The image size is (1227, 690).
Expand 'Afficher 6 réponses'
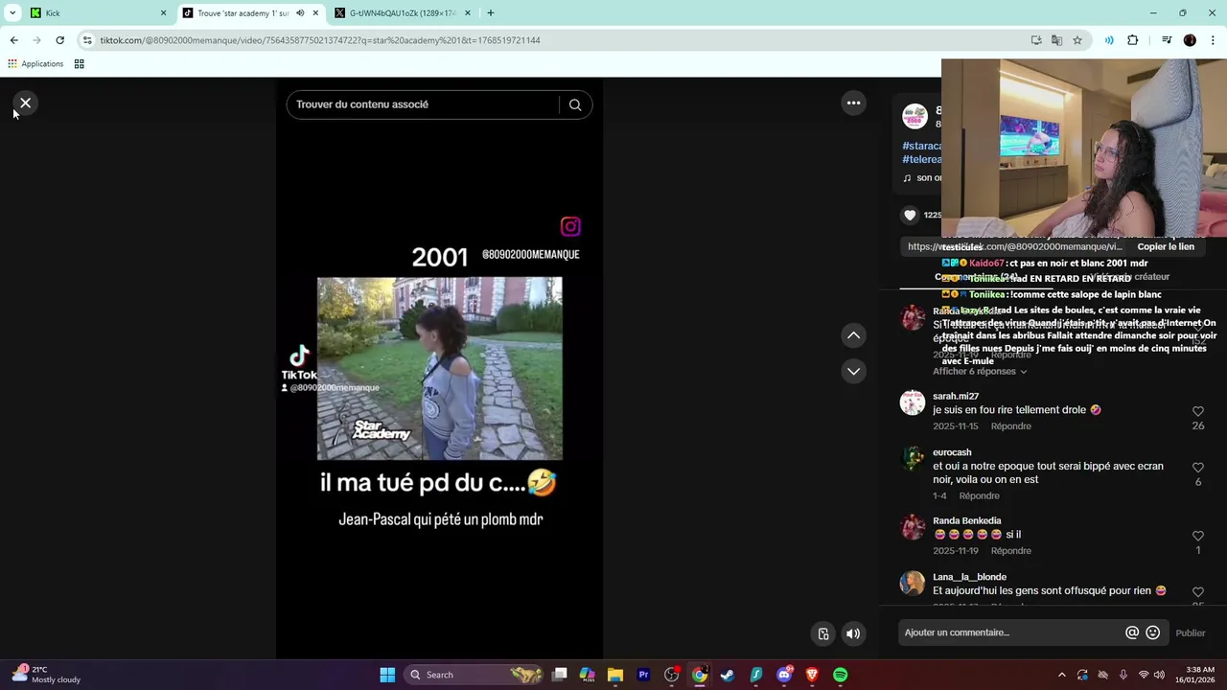[x=980, y=372]
